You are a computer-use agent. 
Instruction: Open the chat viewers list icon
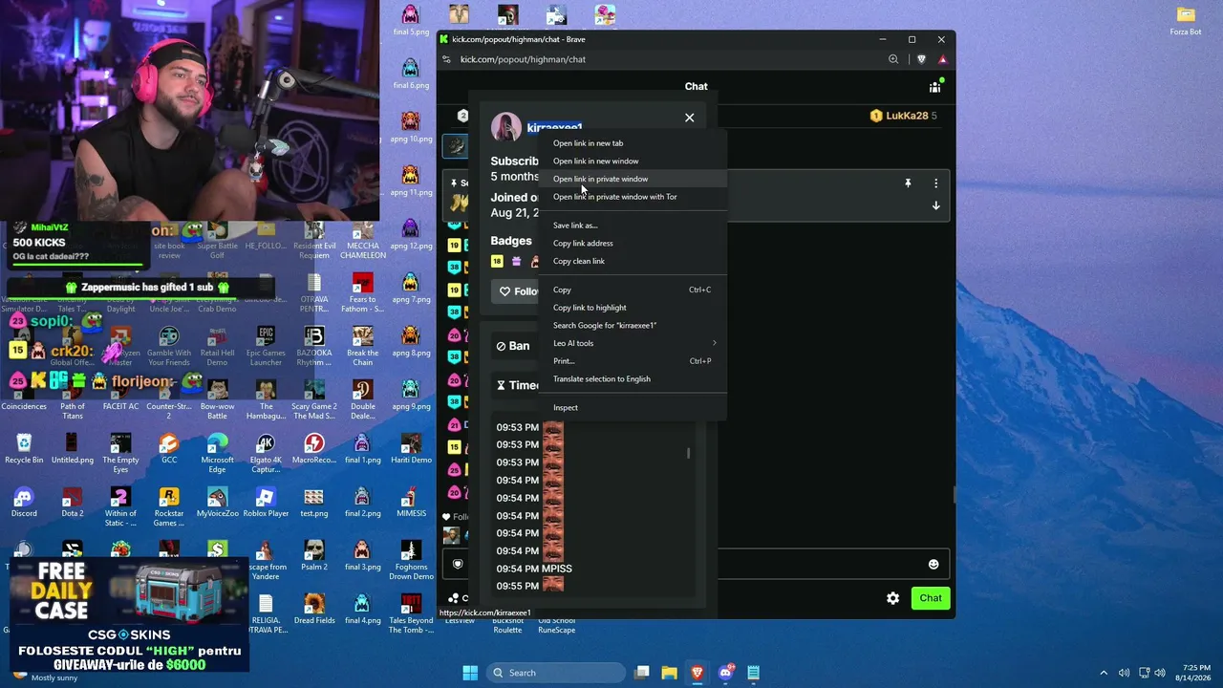[x=934, y=86]
